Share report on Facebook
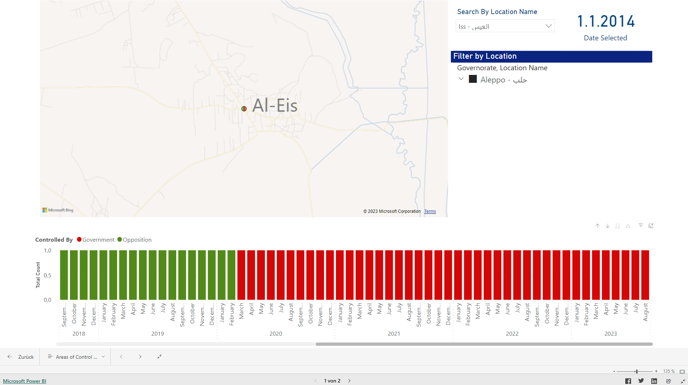 [x=628, y=381]
